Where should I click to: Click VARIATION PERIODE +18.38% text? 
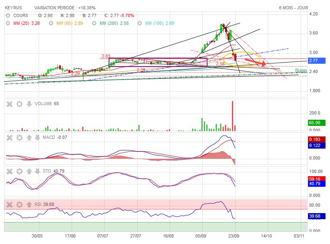click(x=65, y=8)
